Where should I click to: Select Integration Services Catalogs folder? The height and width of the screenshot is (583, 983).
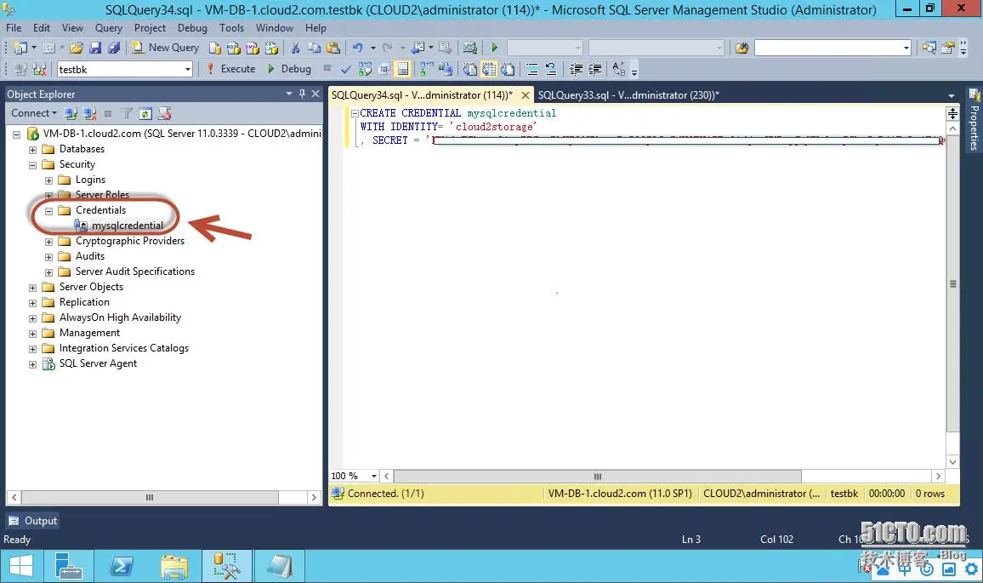click(123, 348)
